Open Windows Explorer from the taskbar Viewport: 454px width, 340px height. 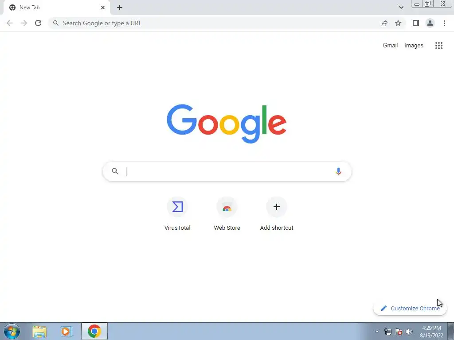pos(39,331)
